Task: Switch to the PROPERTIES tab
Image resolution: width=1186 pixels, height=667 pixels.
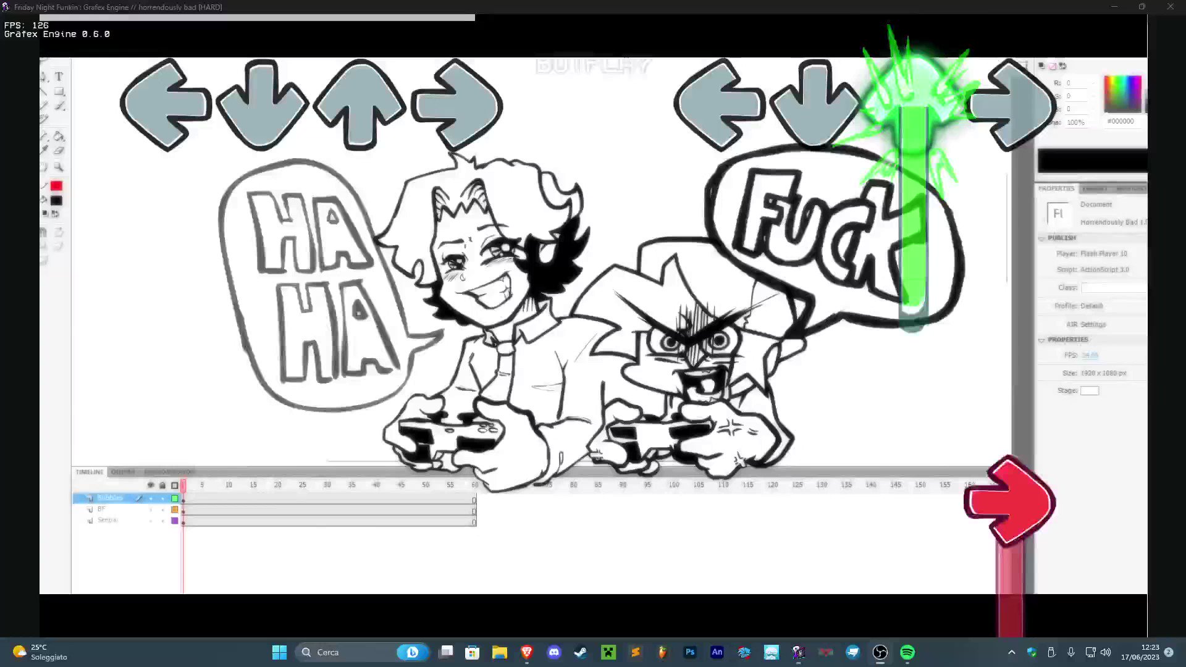Action: tap(1056, 188)
